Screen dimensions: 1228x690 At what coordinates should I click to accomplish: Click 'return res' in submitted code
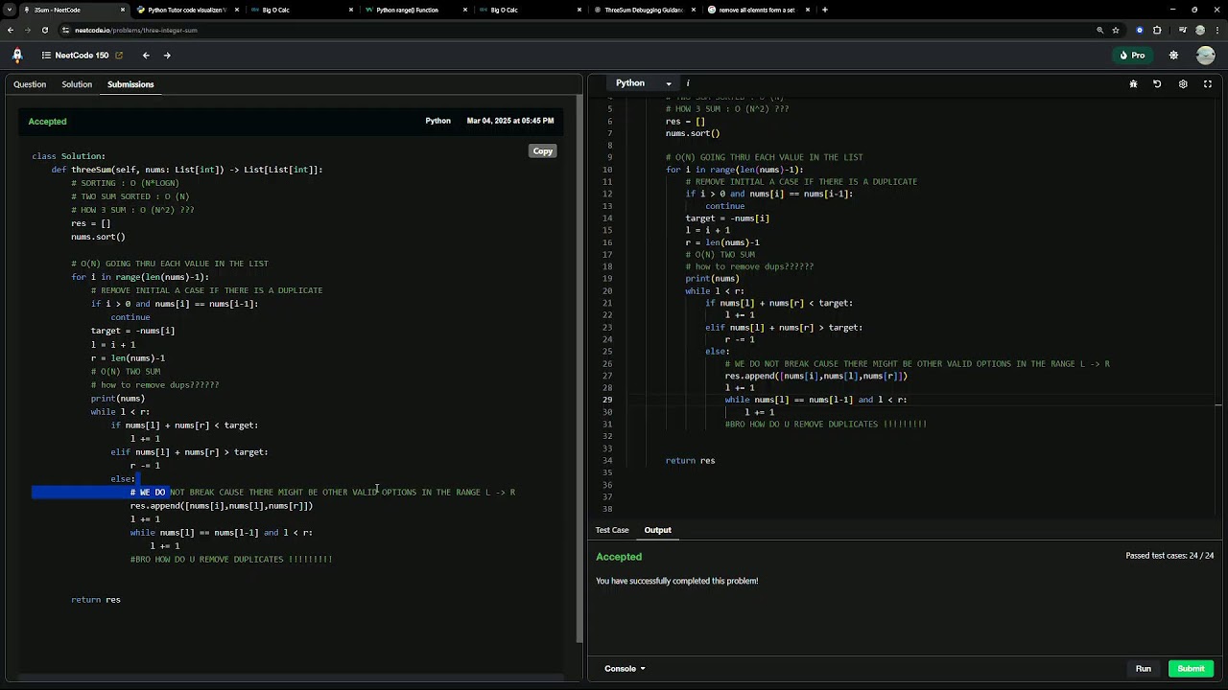point(96,600)
